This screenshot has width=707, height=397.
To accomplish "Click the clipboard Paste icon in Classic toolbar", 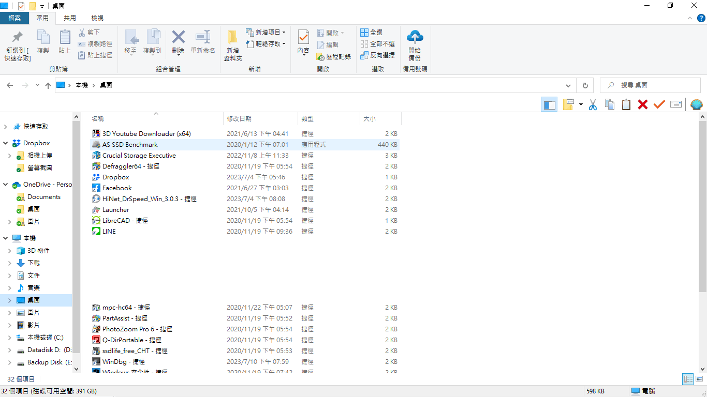I will pyautogui.click(x=626, y=104).
